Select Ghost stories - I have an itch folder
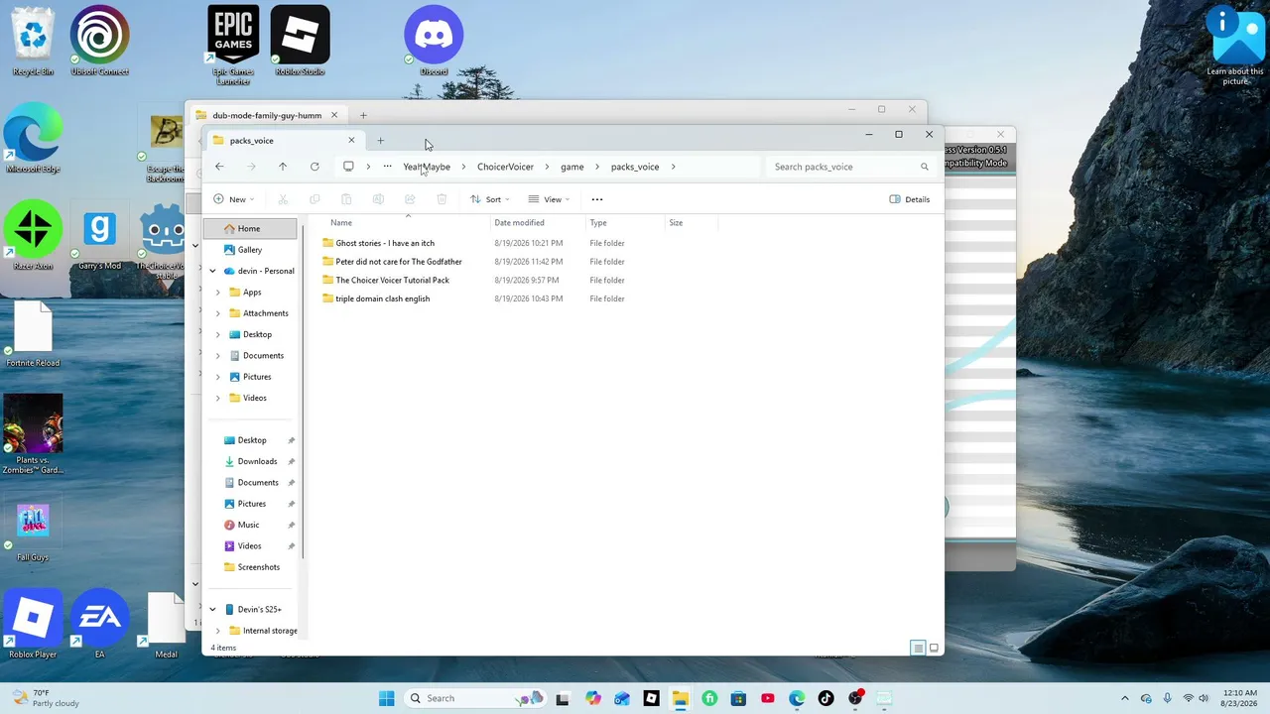 pyautogui.click(x=385, y=243)
